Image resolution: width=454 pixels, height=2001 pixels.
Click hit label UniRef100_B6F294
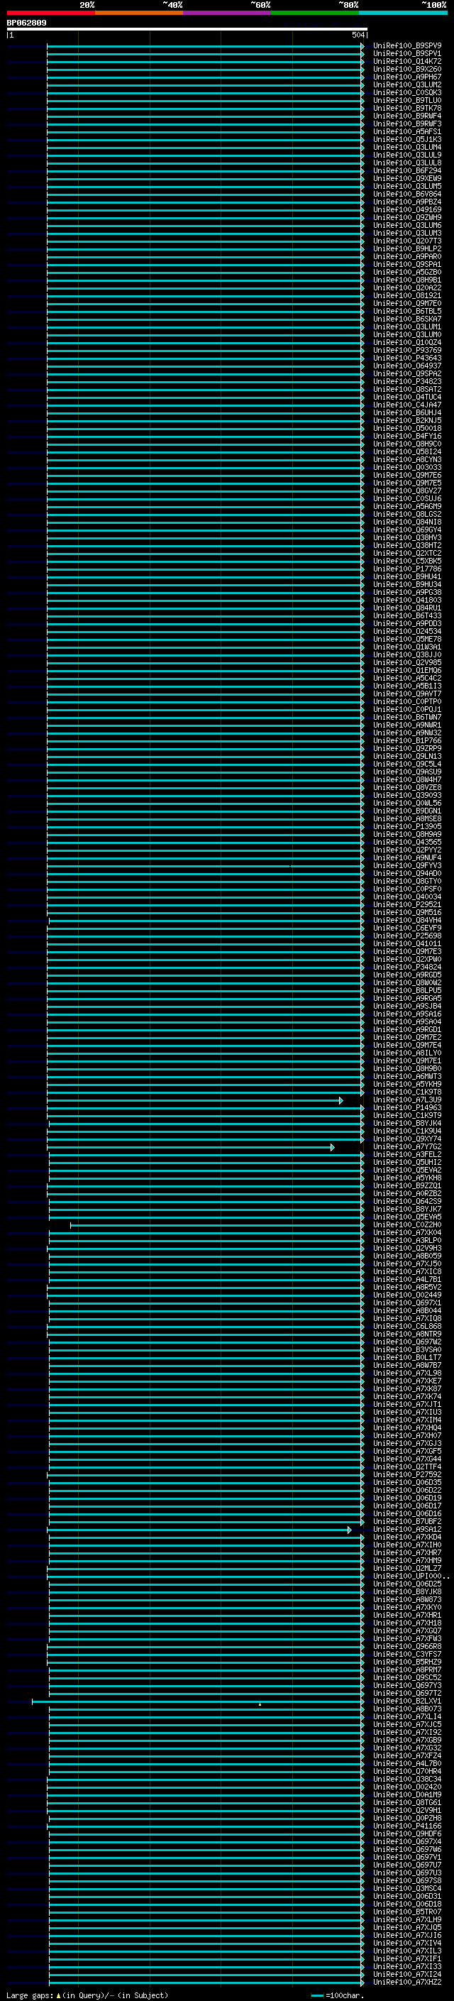point(407,171)
